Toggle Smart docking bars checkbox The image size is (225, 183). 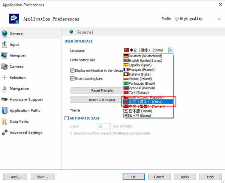coord(72,78)
